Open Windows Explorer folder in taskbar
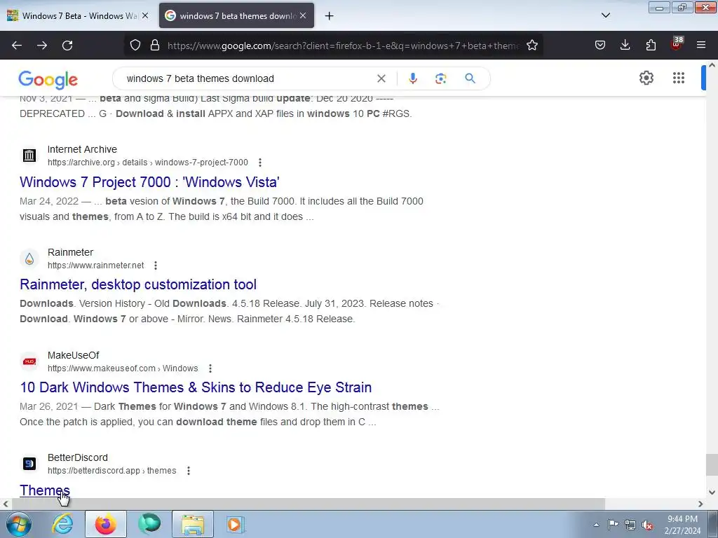718x538 pixels. pyautogui.click(x=193, y=524)
